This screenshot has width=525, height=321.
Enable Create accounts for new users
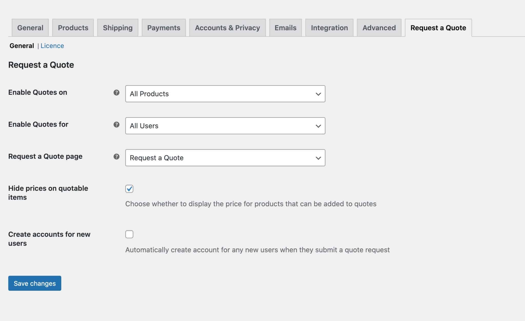[129, 234]
